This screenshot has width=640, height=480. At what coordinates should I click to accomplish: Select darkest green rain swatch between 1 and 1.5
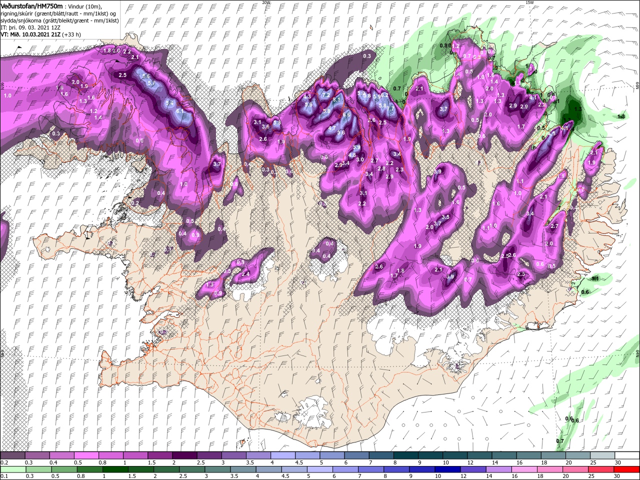[x=115, y=469]
